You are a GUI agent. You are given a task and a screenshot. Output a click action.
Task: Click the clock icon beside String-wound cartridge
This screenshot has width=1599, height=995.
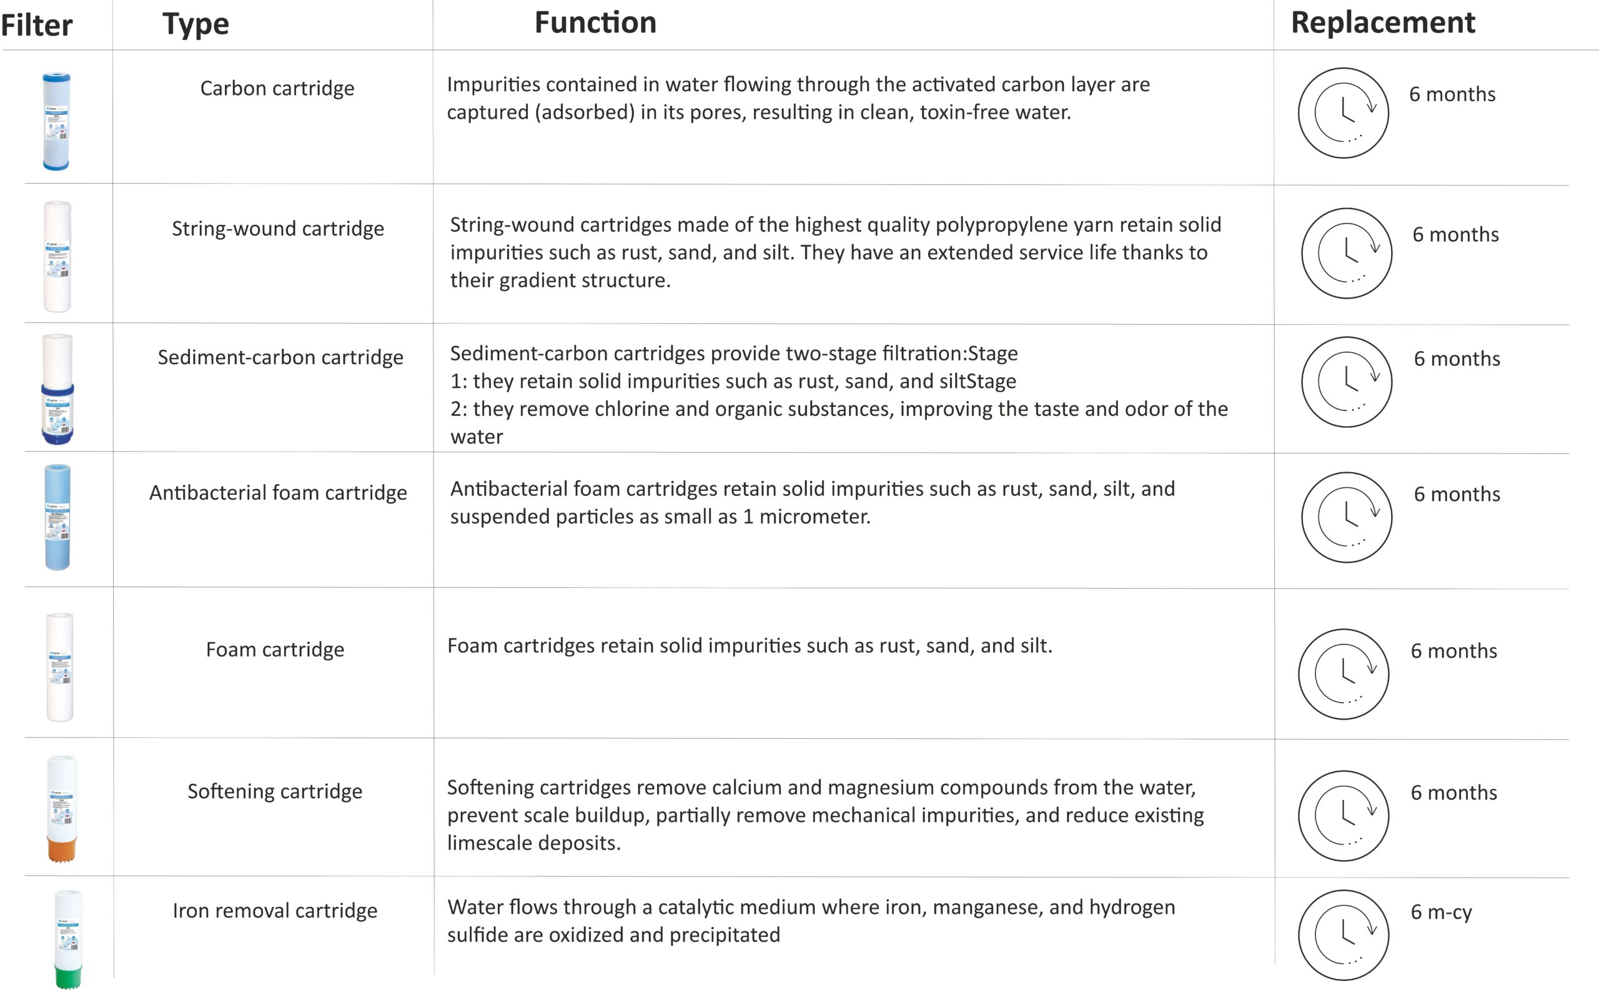(1346, 254)
